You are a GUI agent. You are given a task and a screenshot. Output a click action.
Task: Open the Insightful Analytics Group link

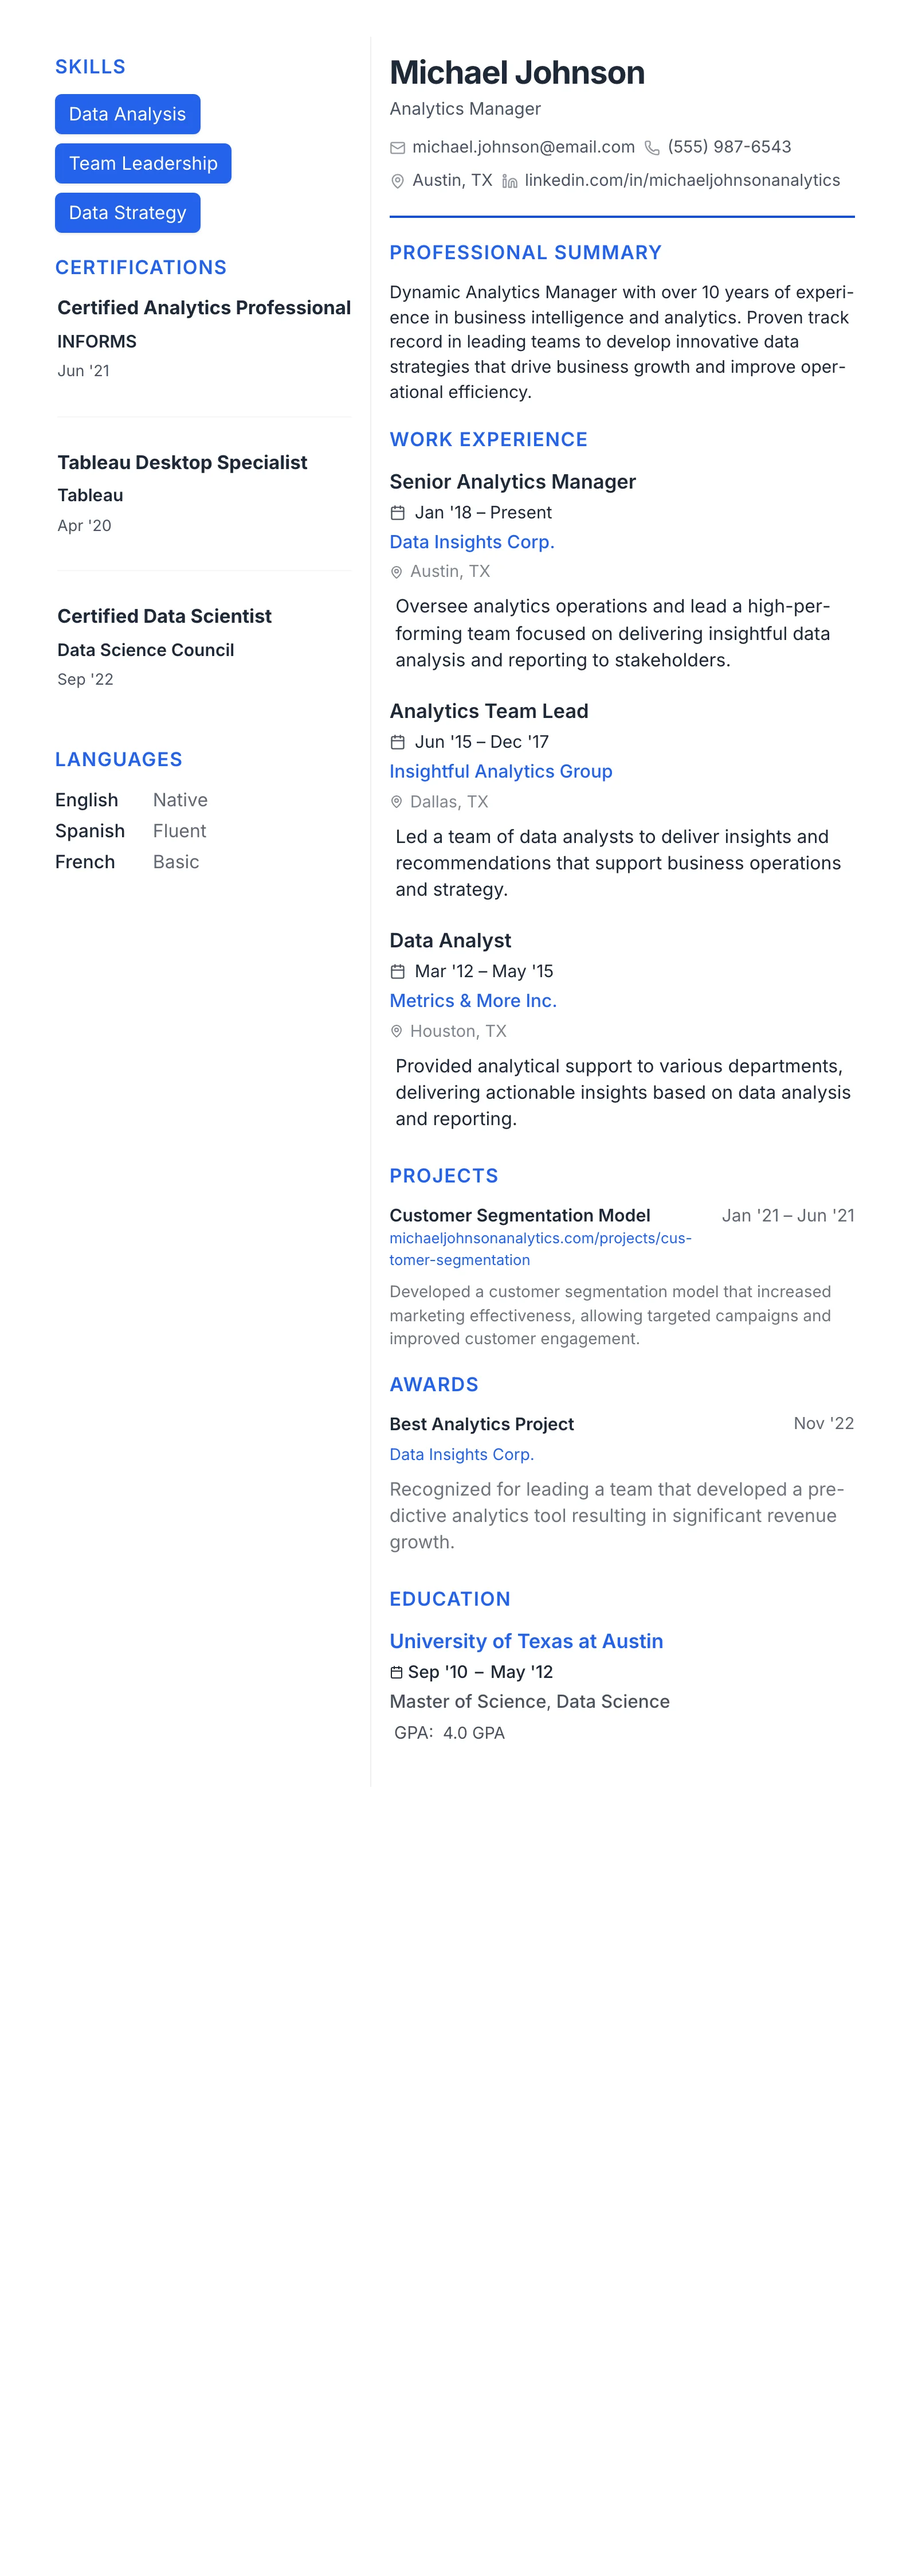click(x=500, y=771)
